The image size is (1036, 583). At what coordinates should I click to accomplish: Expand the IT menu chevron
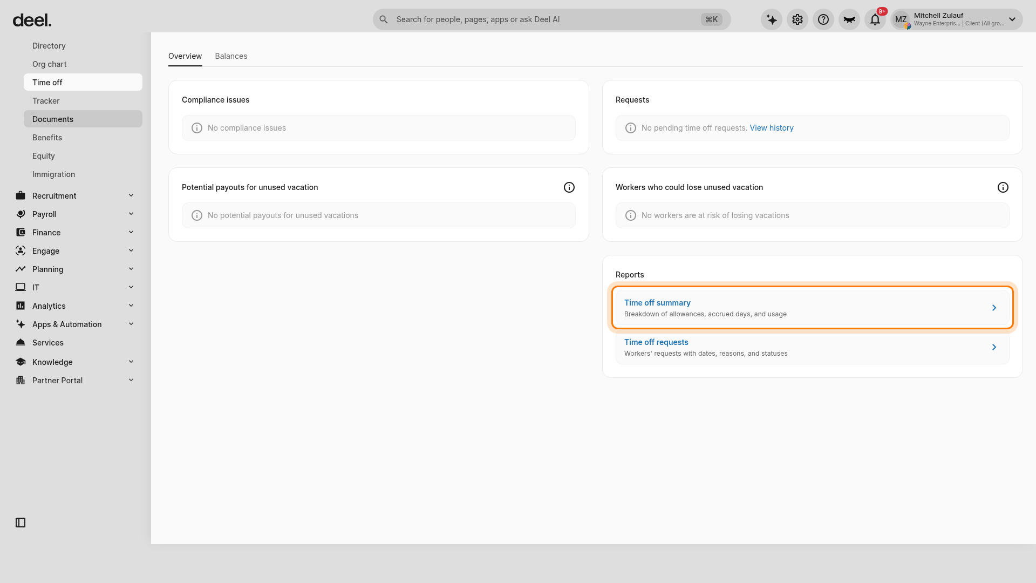coord(131,287)
